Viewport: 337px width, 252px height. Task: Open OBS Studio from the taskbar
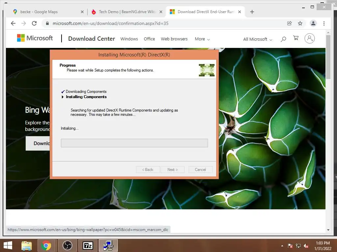(67, 245)
